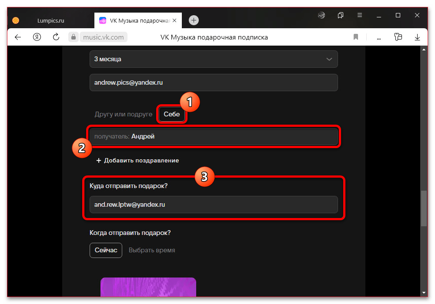This screenshot has width=435, height=304.
Task: Click the music.vk.com address field
Action: tap(104, 37)
